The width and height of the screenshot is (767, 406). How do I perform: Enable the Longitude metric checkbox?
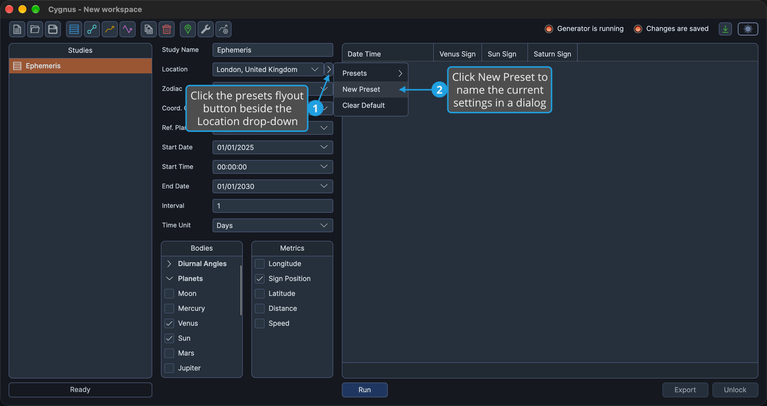260,264
